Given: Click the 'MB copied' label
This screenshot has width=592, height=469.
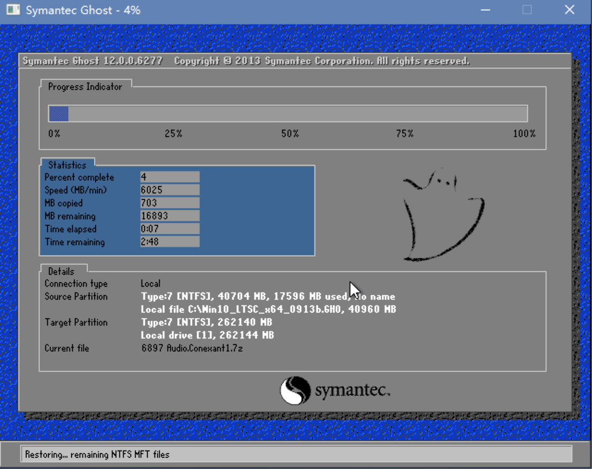Looking at the screenshot, I should click(63, 203).
